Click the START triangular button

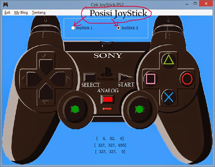(x=125, y=77)
